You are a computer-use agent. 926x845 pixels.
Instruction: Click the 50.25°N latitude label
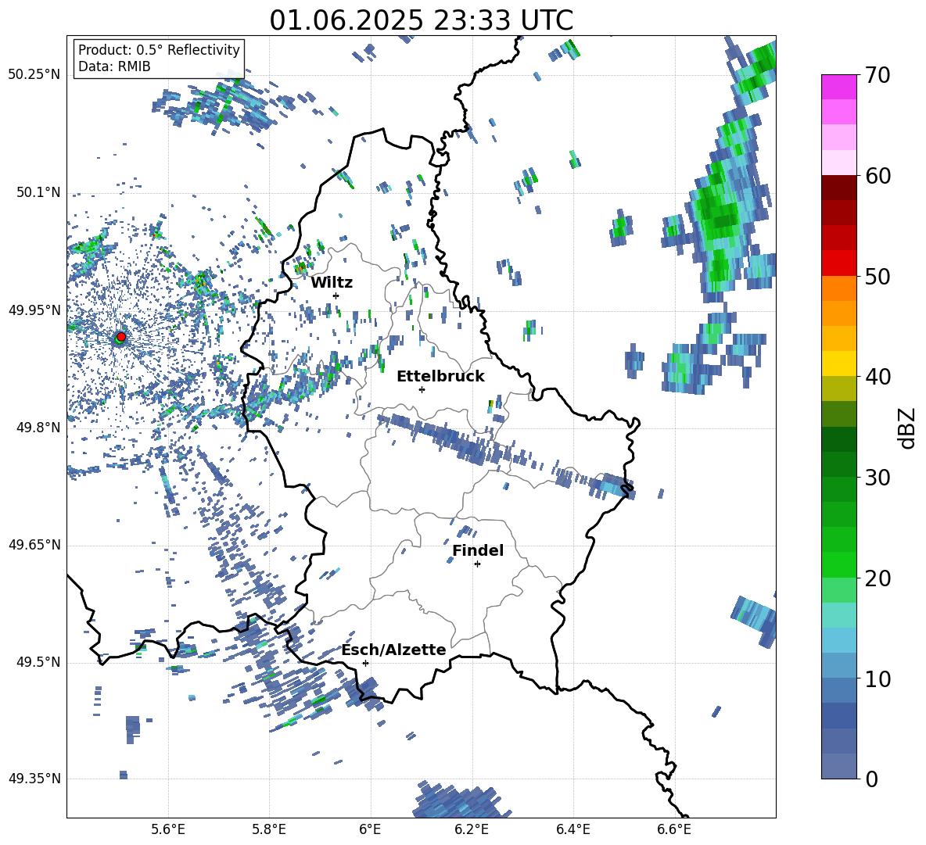pos(34,75)
